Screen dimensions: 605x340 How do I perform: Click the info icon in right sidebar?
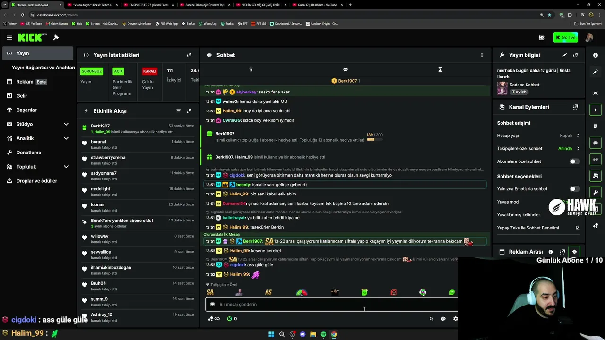596,55
